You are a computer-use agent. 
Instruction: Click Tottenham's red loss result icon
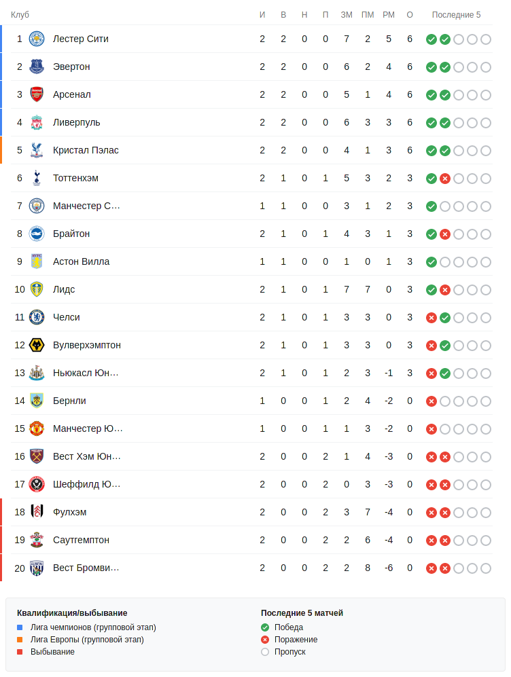[445, 179]
